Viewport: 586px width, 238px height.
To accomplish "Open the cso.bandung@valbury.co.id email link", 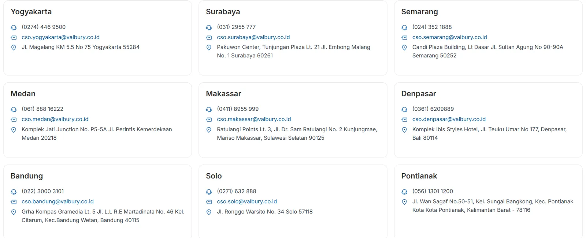I will coord(58,201).
